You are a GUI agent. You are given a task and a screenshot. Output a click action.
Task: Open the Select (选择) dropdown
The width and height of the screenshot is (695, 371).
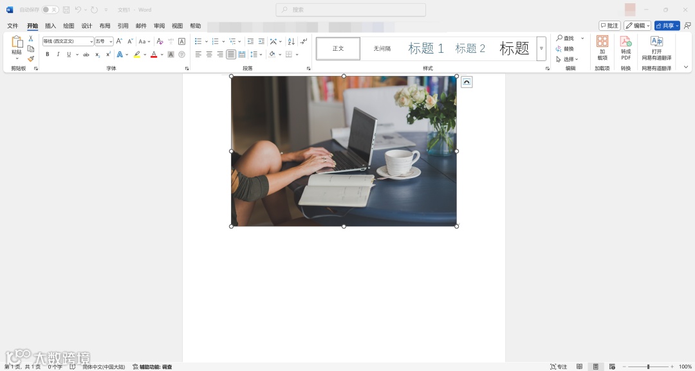568,59
